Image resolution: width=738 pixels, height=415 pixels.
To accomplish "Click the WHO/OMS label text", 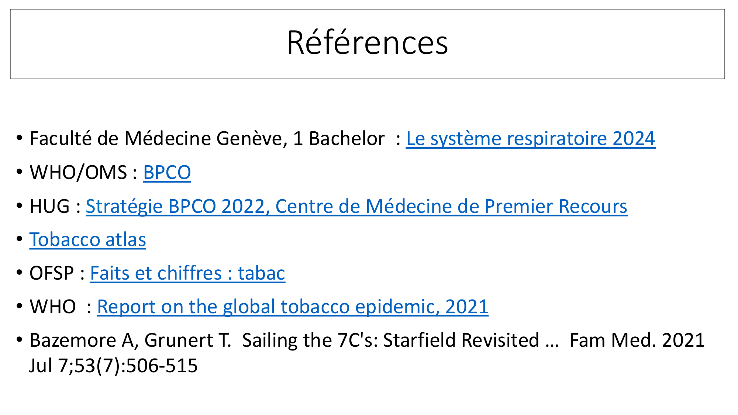I will tap(78, 173).
